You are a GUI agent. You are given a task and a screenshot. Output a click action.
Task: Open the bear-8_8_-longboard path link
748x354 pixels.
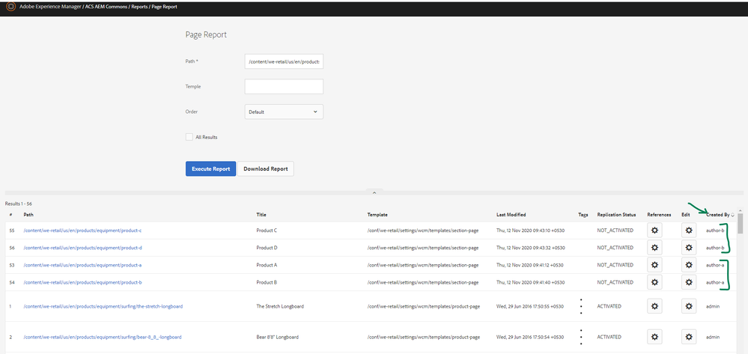coord(103,337)
